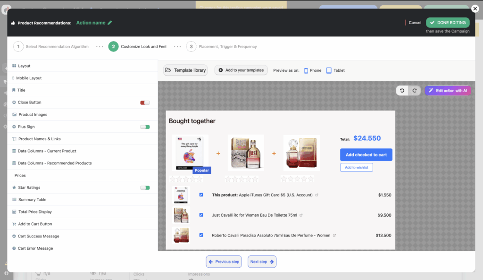The width and height of the screenshot is (483, 280).
Task: Open external link icon for Just Cavalli product
Action: click(x=301, y=215)
